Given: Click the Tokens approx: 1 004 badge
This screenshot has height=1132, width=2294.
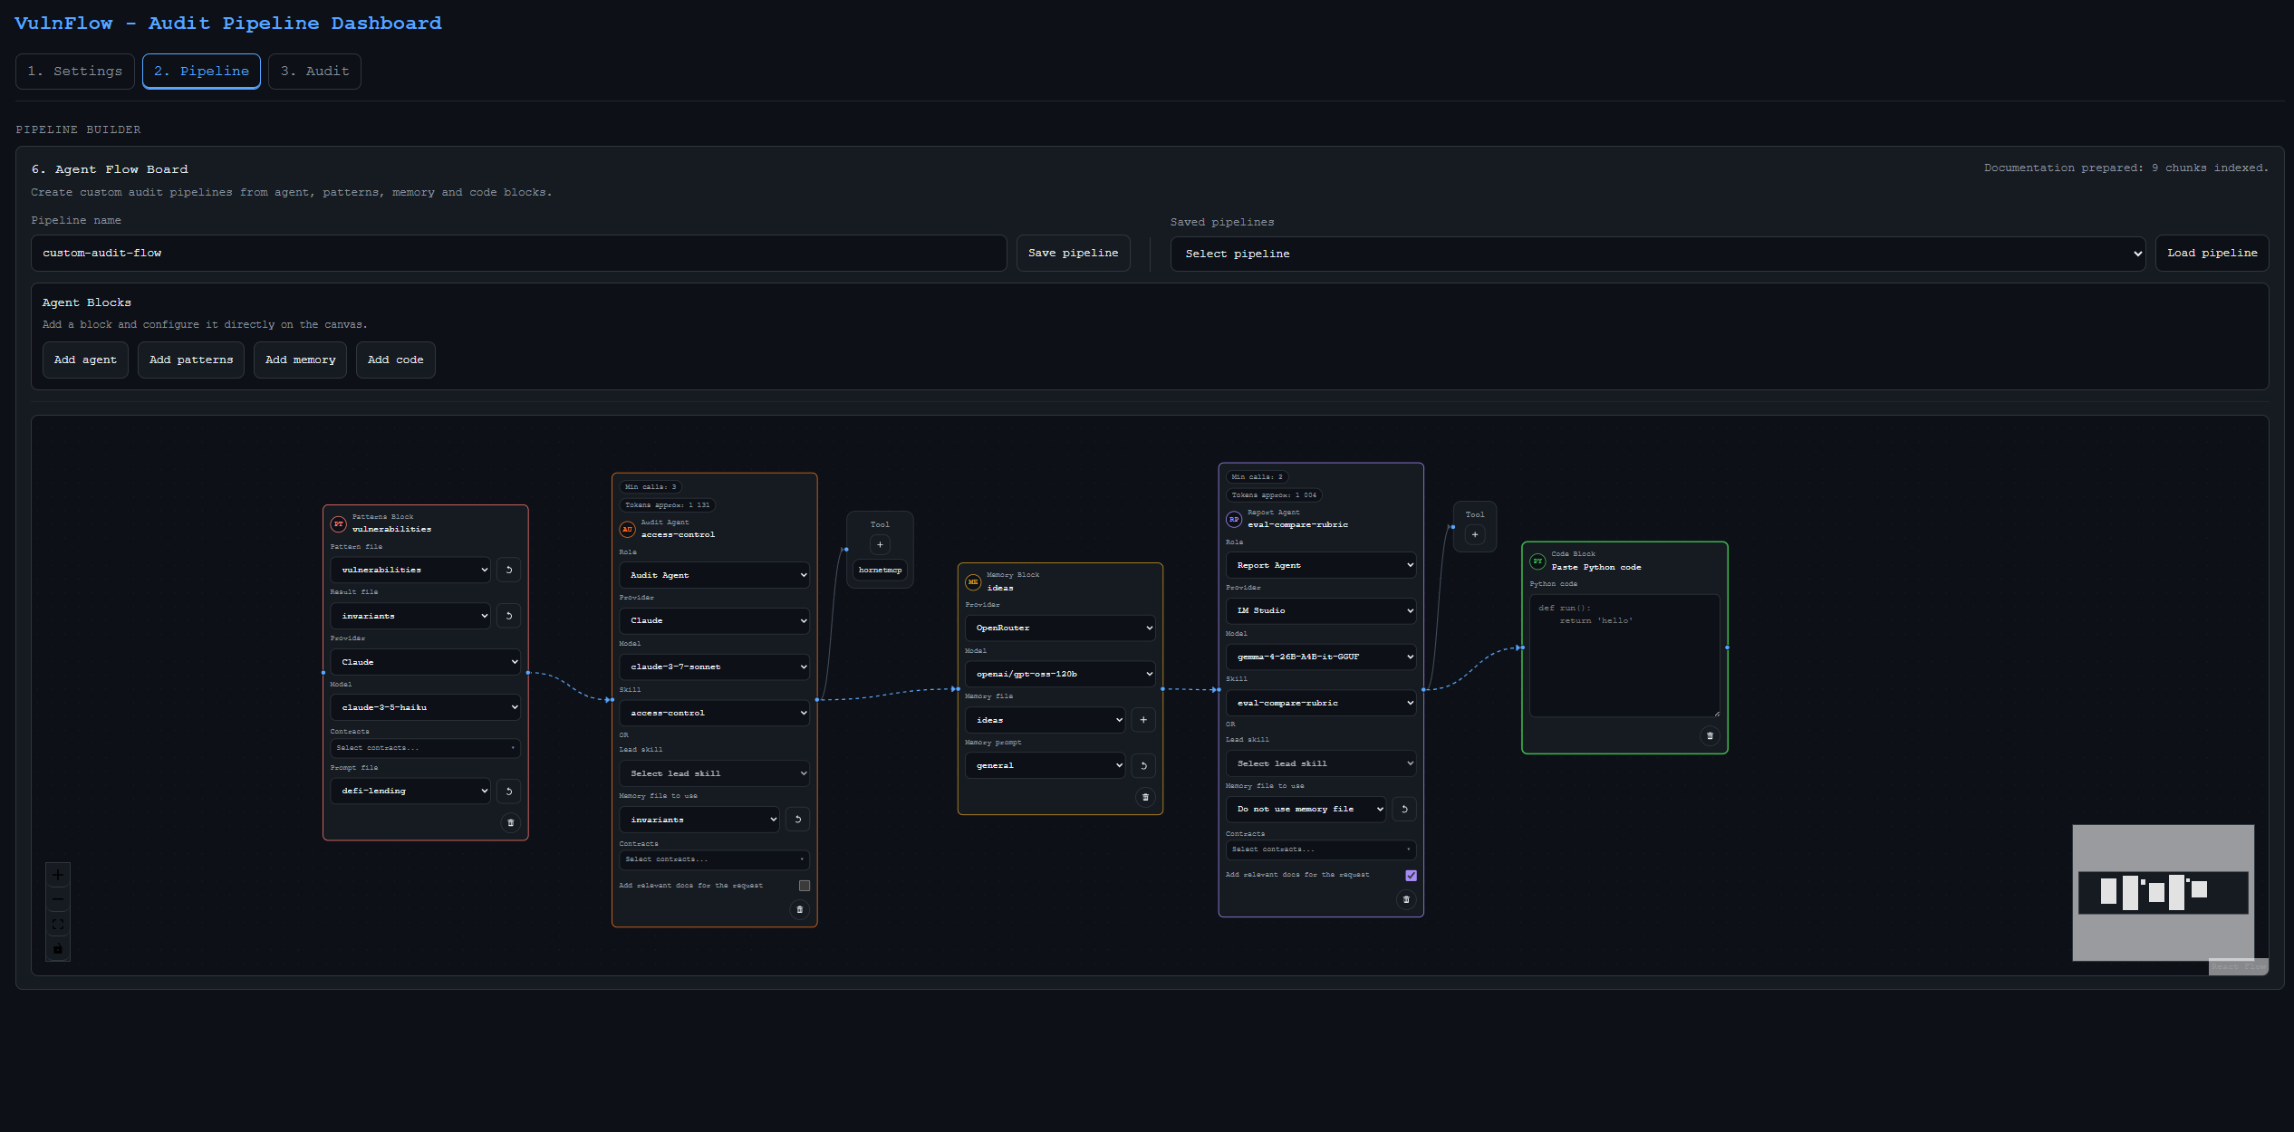Looking at the screenshot, I should tap(1274, 494).
